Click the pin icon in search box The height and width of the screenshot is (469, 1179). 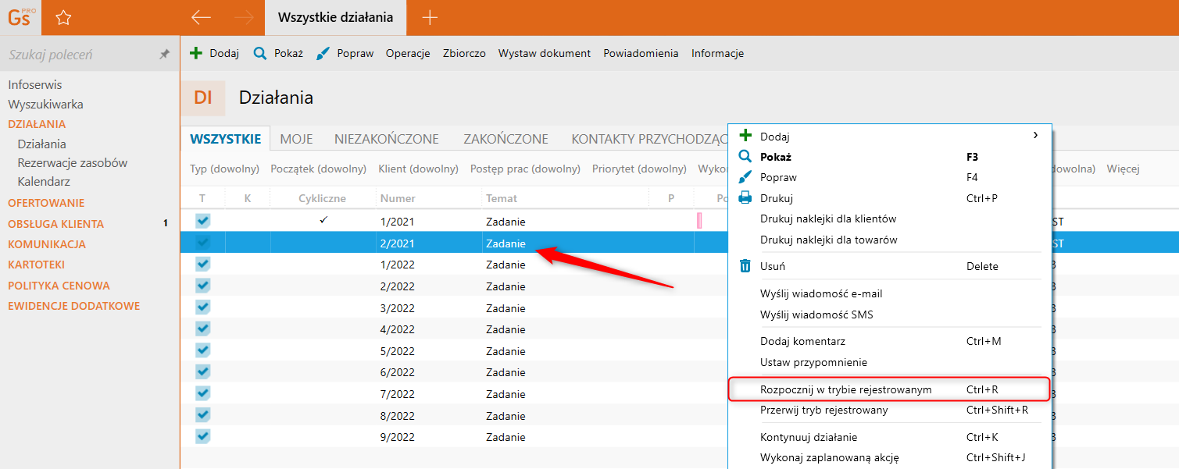164,55
